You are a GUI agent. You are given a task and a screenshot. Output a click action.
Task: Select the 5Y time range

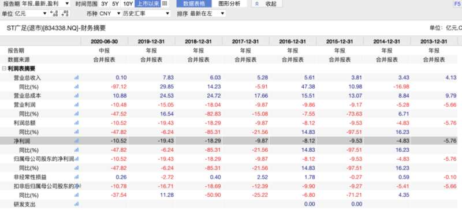(115, 4)
